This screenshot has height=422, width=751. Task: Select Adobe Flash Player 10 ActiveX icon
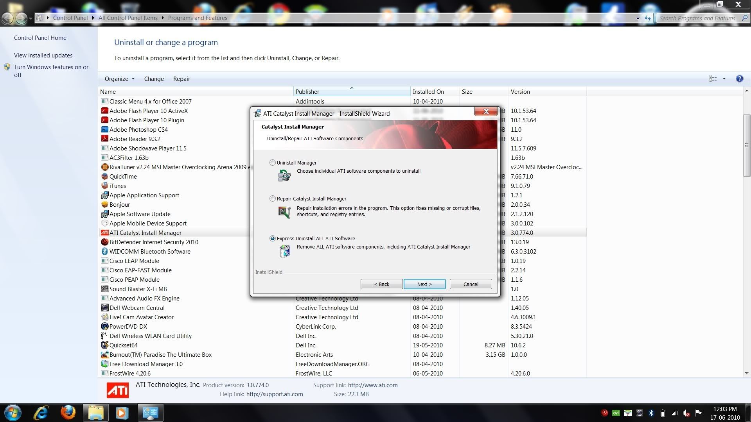coord(104,111)
